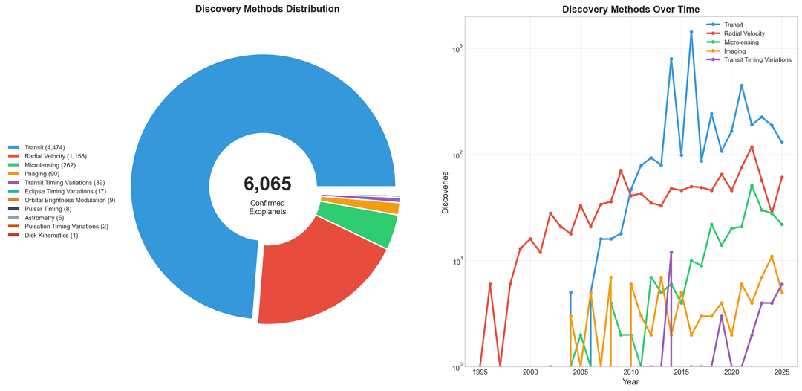Click the "Year" x-axis label
Screen dimensions: 802x391
[630, 382]
